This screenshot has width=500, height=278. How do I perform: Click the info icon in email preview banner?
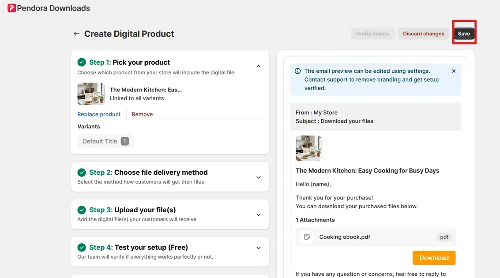point(298,71)
